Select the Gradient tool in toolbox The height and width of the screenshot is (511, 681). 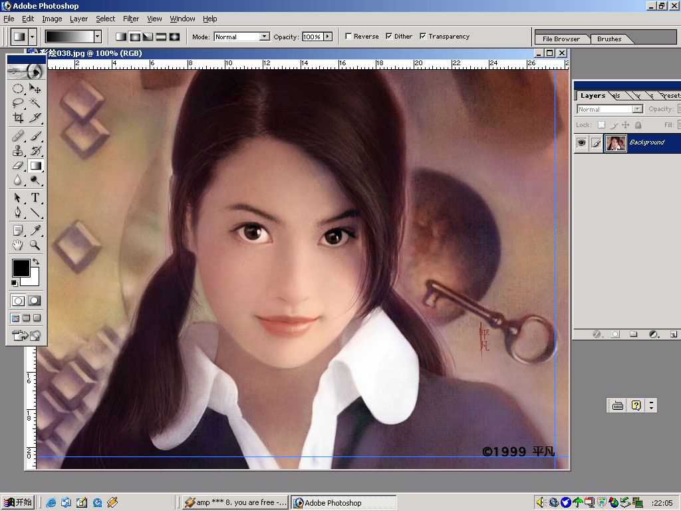click(35, 165)
